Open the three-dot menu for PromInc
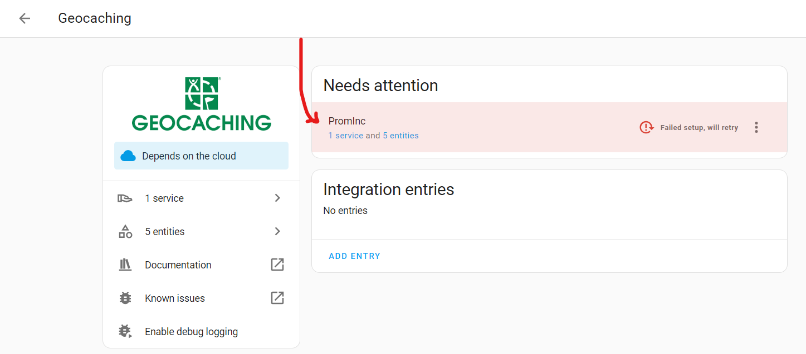The image size is (806, 354). click(756, 127)
